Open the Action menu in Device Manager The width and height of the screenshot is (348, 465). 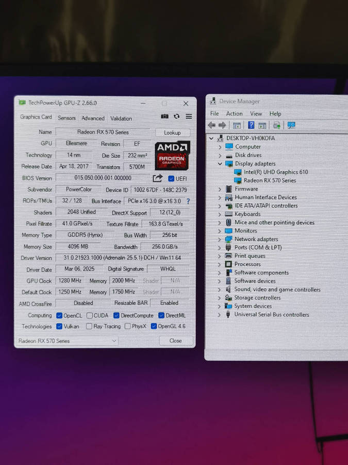coord(234,114)
